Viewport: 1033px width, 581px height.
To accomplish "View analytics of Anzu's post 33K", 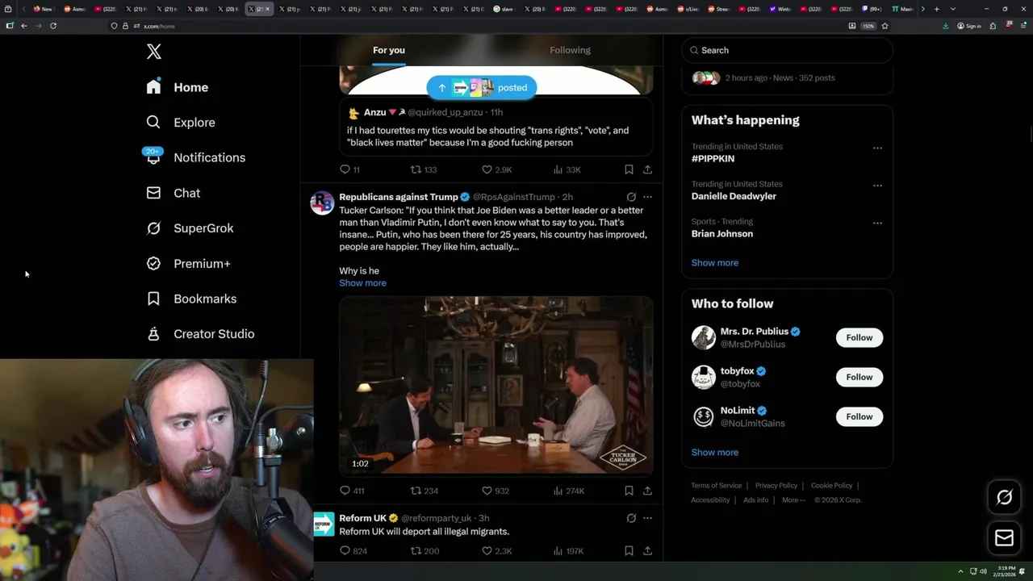I will (567, 169).
